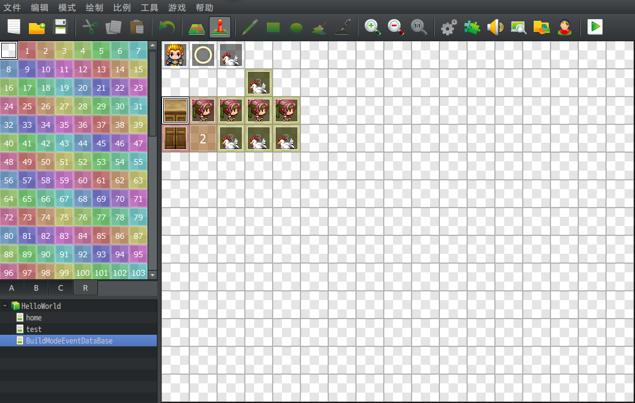The height and width of the screenshot is (403, 635).
Task: Select the Rectangle drawing tool
Action: tap(273, 27)
